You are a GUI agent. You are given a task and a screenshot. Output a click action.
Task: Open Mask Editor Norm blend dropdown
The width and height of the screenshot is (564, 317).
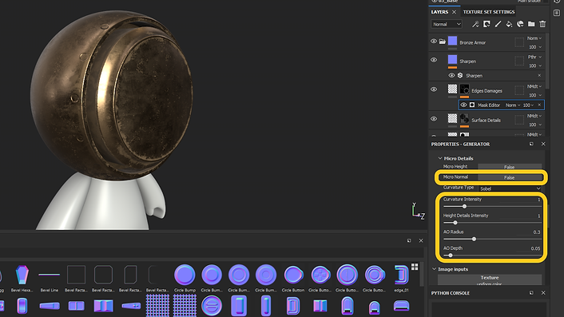tap(513, 105)
